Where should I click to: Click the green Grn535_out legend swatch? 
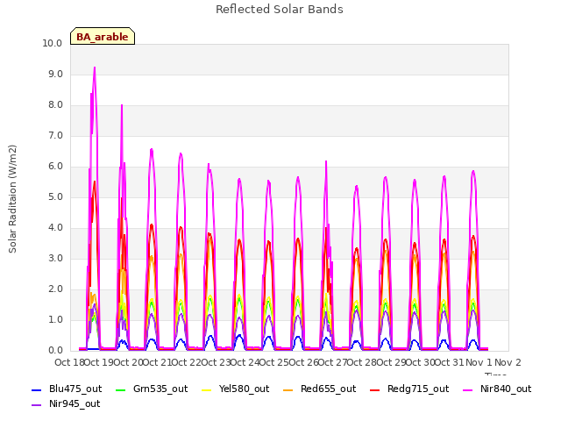point(121,389)
